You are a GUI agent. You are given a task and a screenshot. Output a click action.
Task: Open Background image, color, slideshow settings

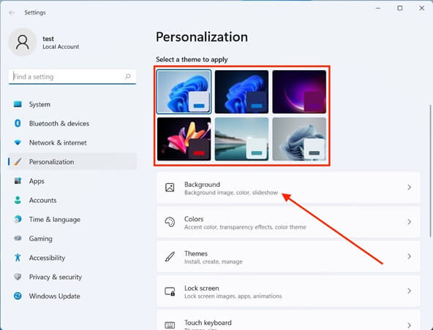(288, 188)
